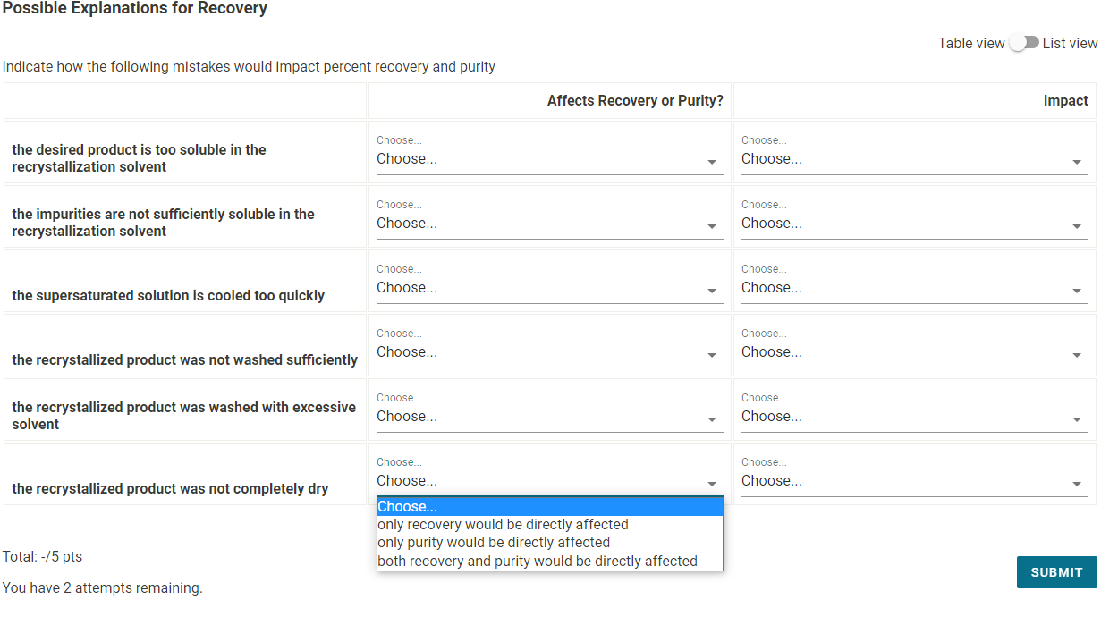Open the Impact dropdown for impurities row
This screenshot has width=1118, height=617.
click(914, 223)
